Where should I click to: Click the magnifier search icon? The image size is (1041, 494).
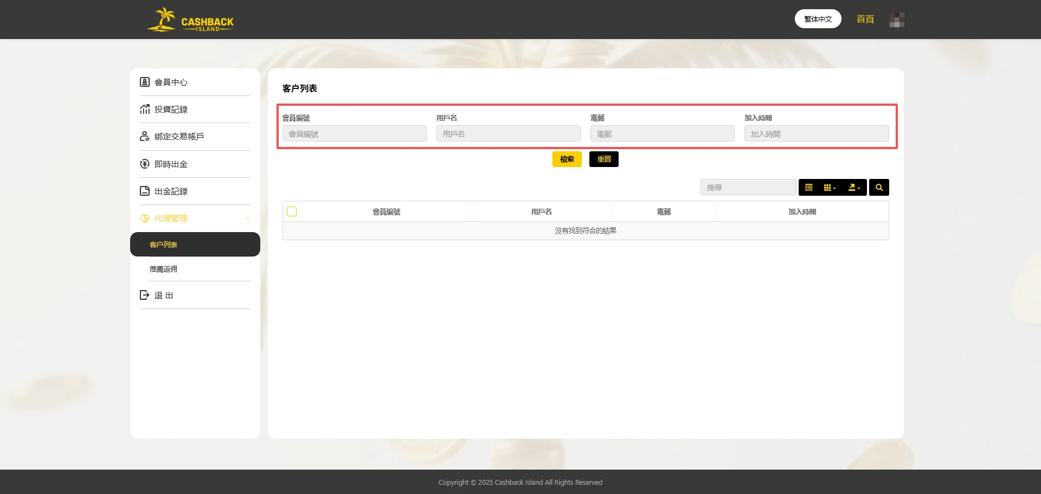click(x=878, y=187)
